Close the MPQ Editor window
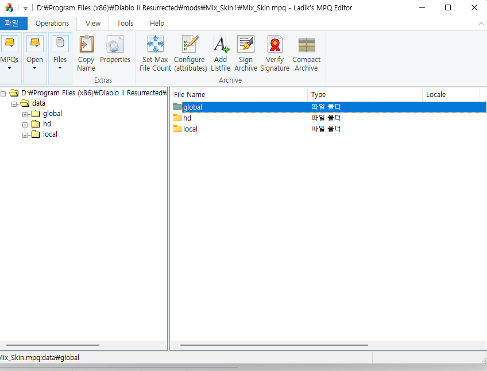This screenshot has width=487, height=371. 474,8
